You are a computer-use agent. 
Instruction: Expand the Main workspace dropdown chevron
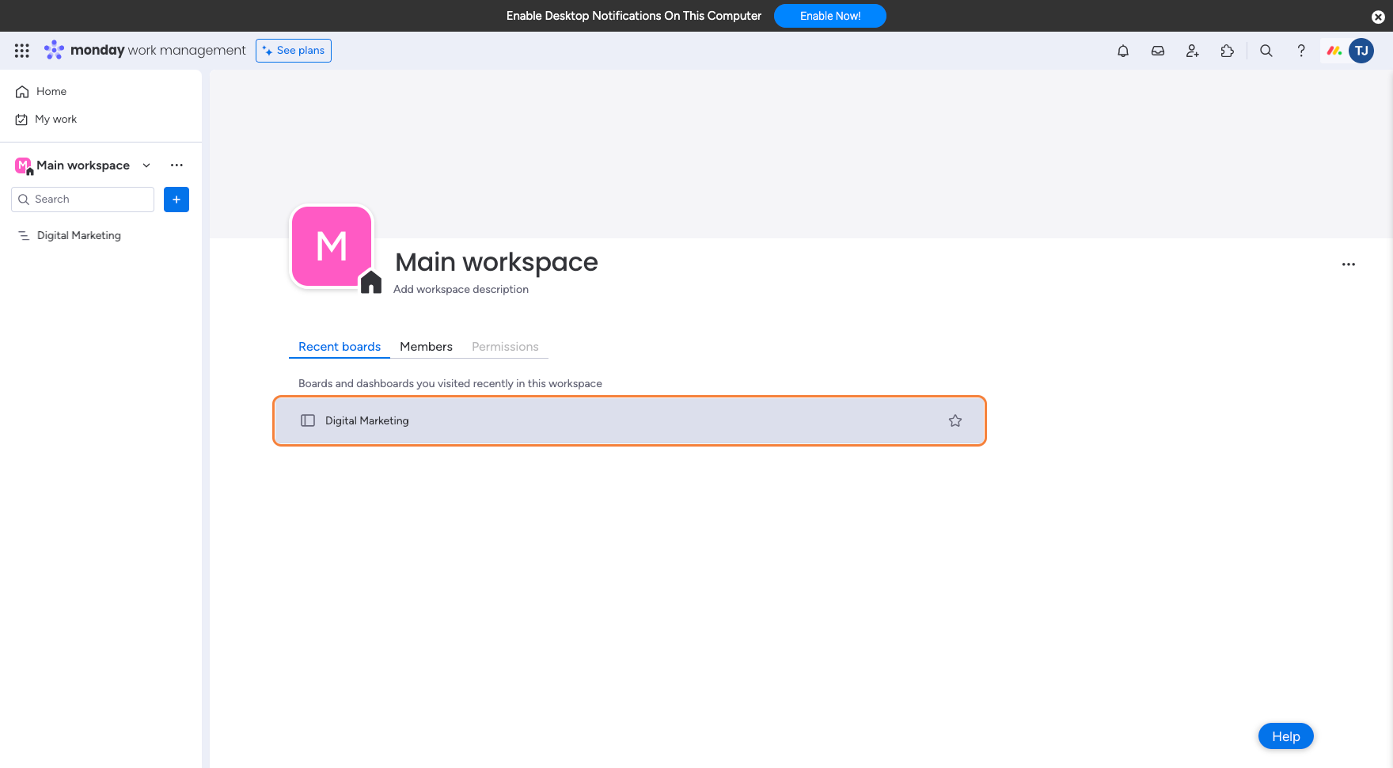pyautogui.click(x=146, y=165)
